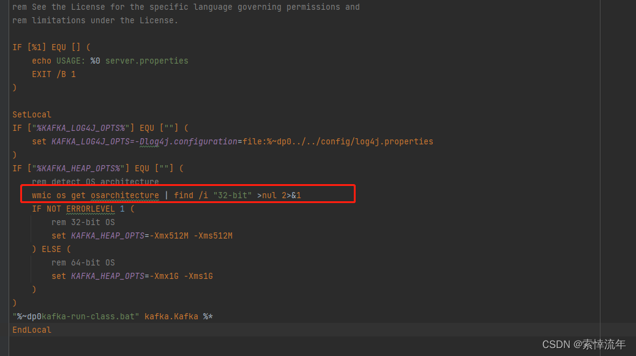Image resolution: width=636 pixels, height=356 pixels.
Task: Click '%KAFKA_HEAP_OPTS%' in the IF condition
Action: (78, 168)
